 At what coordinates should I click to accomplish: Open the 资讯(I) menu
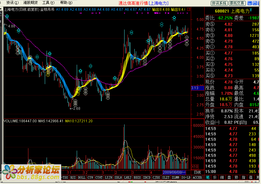click(12, 3)
